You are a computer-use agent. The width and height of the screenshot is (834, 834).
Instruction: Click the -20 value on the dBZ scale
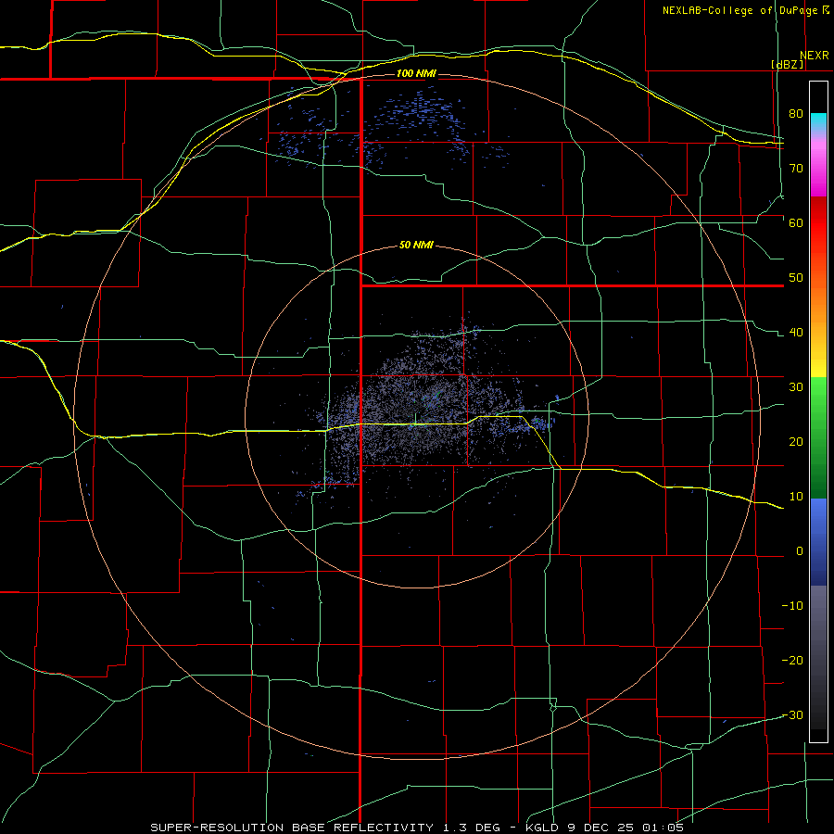tap(792, 661)
